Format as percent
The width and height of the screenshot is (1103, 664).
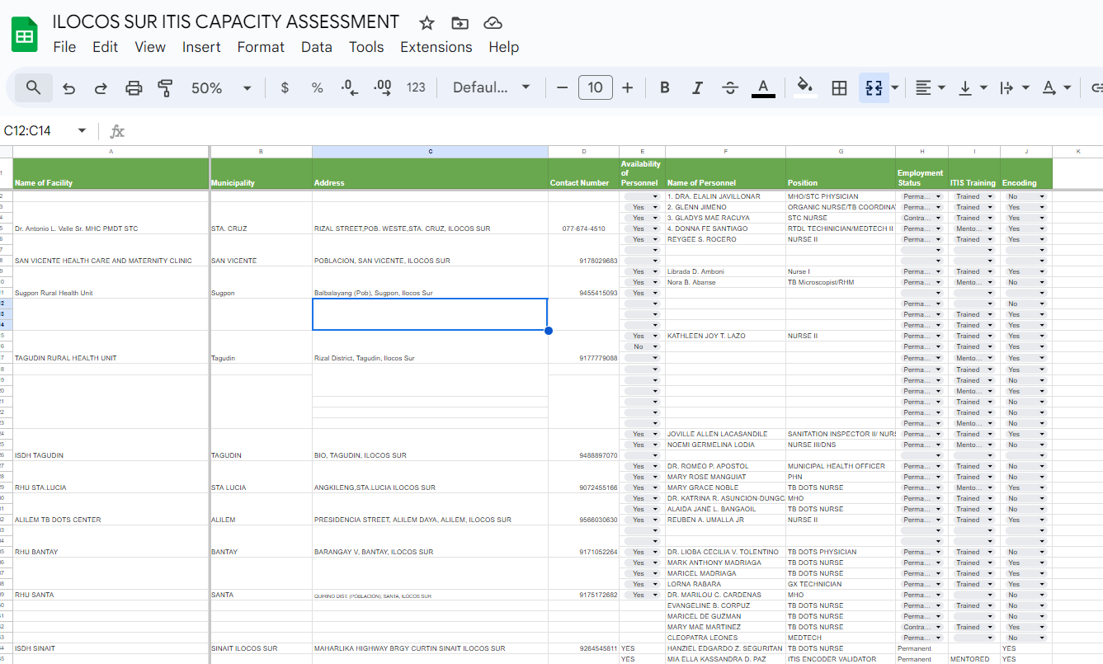tap(317, 87)
